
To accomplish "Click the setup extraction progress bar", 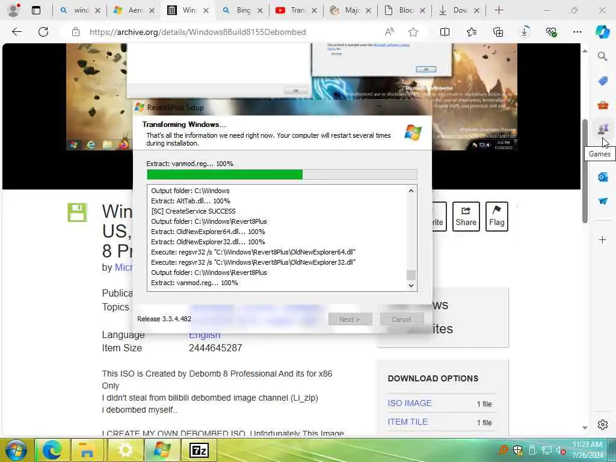I will pyautogui.click(x=282, y=174).
